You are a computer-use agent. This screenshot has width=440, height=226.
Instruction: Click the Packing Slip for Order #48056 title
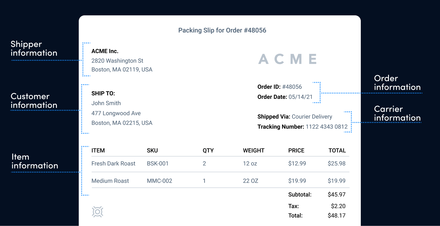click(x=222, y=30)
